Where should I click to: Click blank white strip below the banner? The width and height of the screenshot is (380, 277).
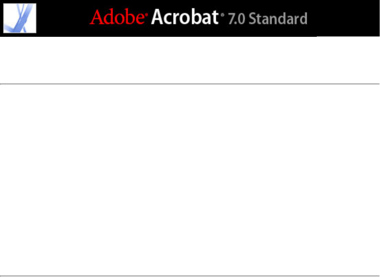(x=190, y=60)
